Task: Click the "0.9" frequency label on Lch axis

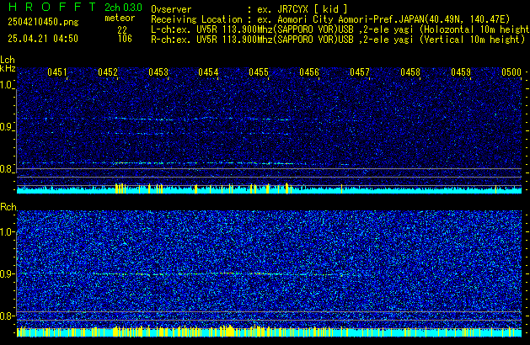Action: point(7,127)
